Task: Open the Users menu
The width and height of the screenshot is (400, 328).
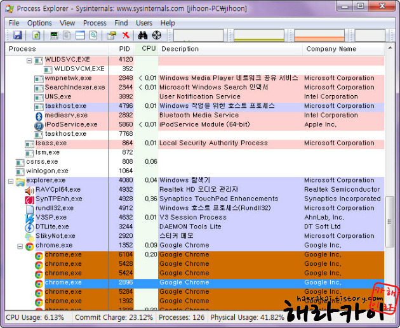Action: [144, 23]
